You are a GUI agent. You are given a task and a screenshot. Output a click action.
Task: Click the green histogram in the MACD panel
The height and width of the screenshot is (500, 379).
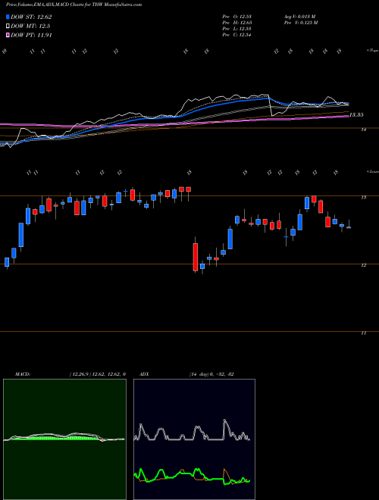click(x=56, y=439)
